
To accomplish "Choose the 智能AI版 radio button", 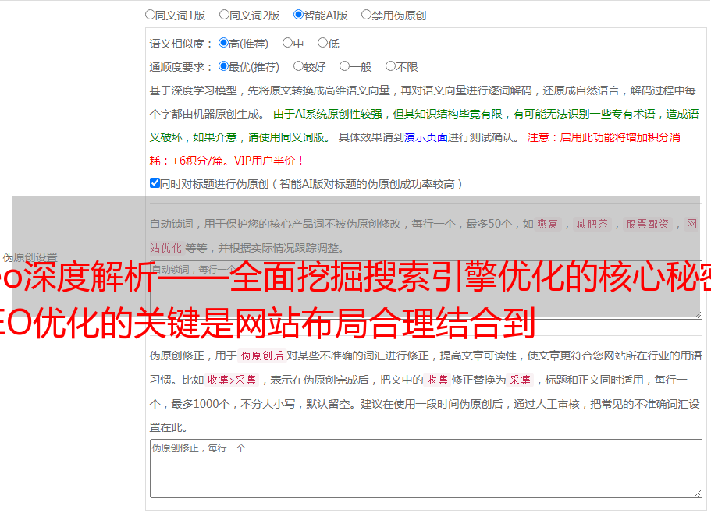I will coord(298,15).
